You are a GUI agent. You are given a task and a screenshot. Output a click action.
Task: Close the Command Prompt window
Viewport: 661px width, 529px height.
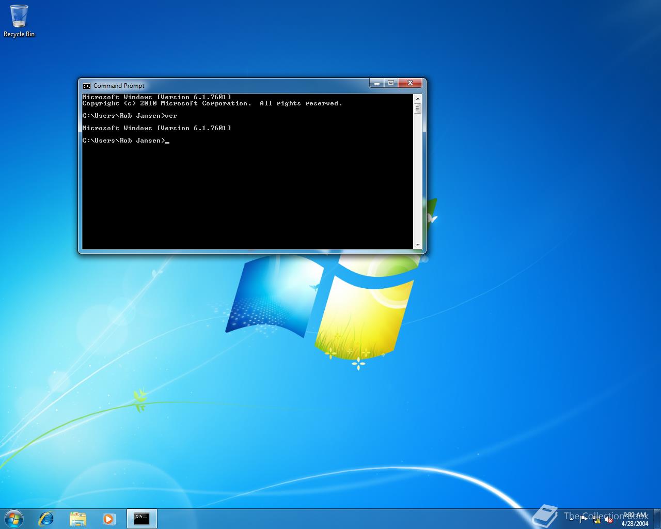tap(411, 83)
